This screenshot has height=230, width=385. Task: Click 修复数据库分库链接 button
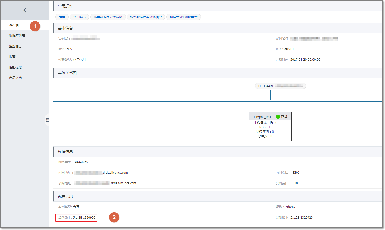click(108, 17)
